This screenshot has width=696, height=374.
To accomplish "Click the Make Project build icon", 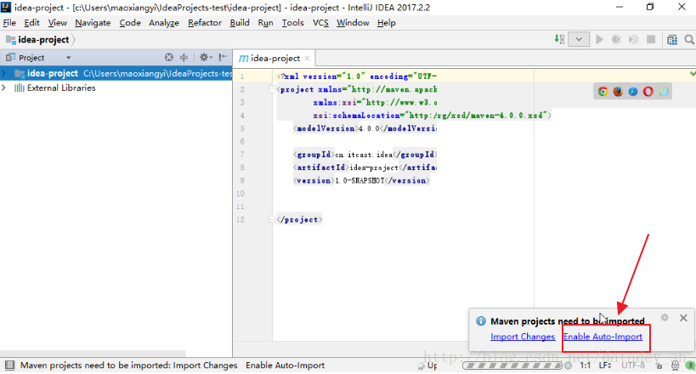I will (559, 40).
